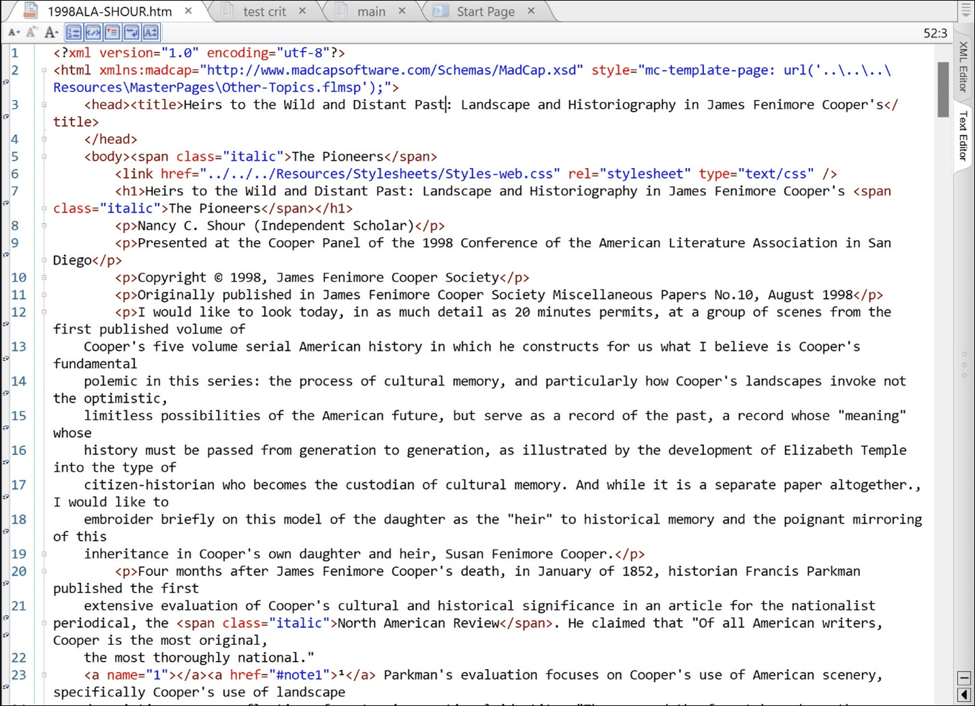Click the collapsible outlining toolbar button

[x=112, y=32]
